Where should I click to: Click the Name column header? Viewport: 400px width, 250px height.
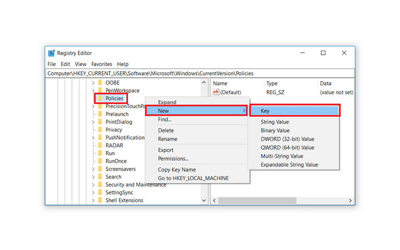tap(220, 84)
